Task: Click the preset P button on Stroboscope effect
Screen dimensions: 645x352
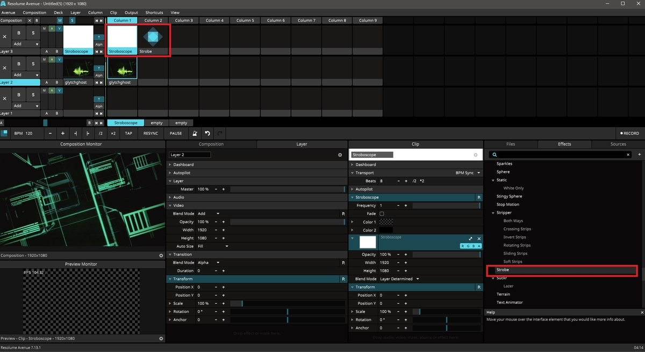Action: [x=478, y=197]
